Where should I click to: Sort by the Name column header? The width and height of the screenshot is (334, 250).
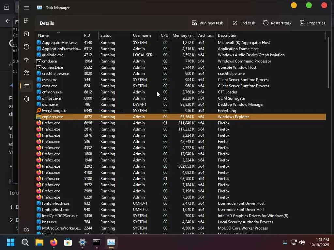pos(59,35)
